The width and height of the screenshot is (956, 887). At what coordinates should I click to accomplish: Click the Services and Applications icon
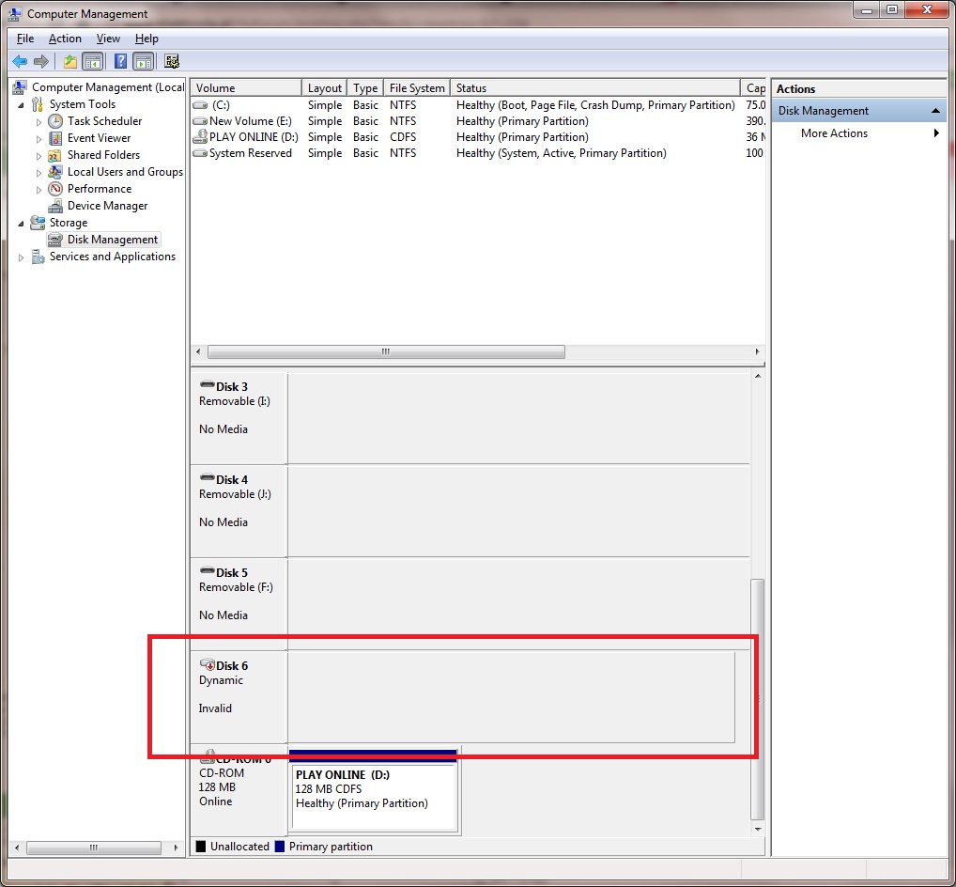[38, 257]
